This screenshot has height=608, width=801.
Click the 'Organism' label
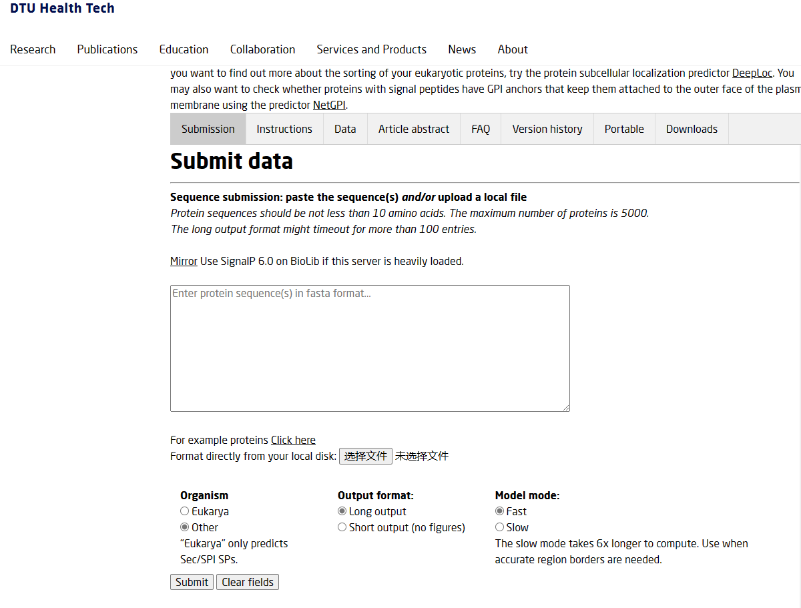(x=204, y=495)
